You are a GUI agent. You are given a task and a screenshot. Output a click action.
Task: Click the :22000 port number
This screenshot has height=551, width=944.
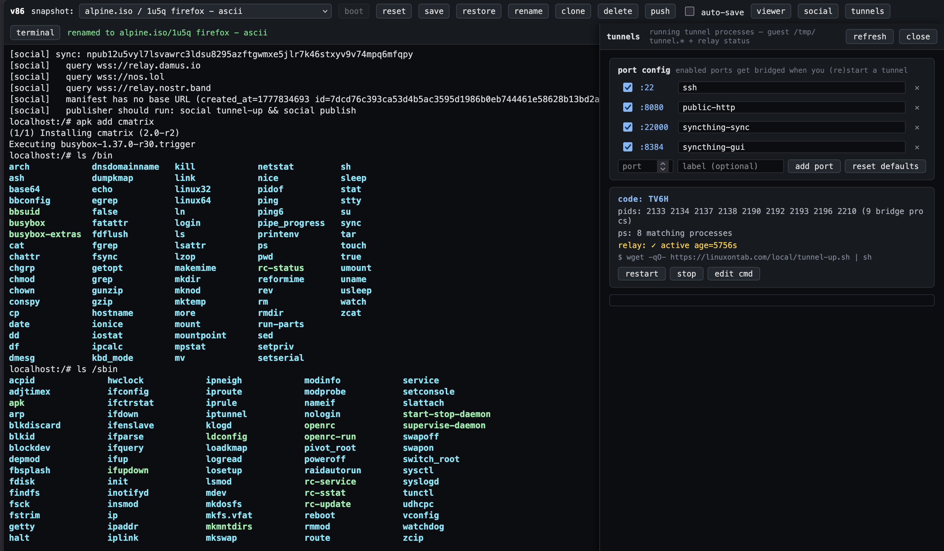pyautogui.click(x=654, y=127)
